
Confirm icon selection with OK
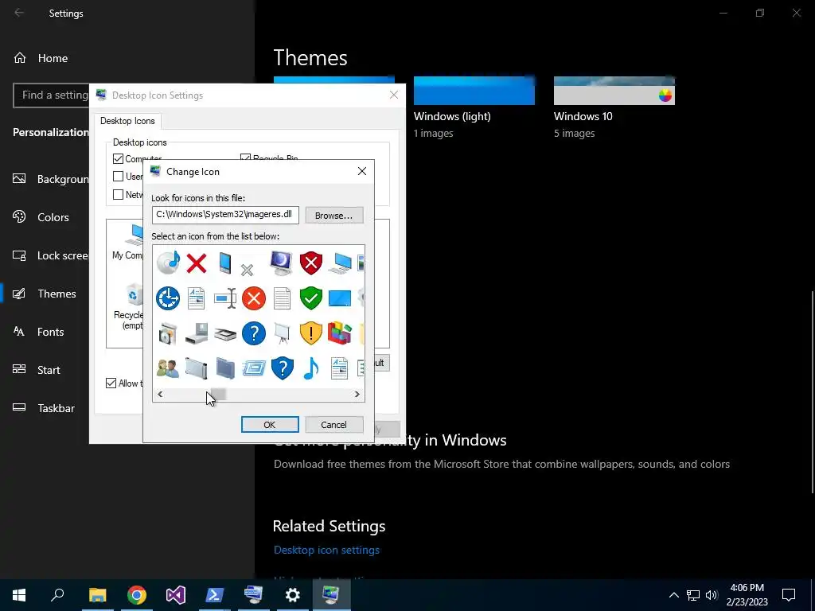(x=270, y=425)
